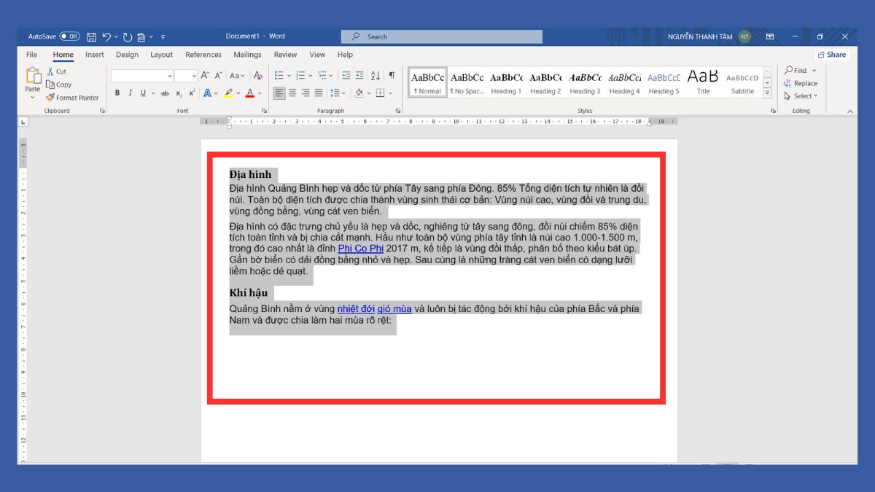Expand the Paste options arrow

(33, 97)
